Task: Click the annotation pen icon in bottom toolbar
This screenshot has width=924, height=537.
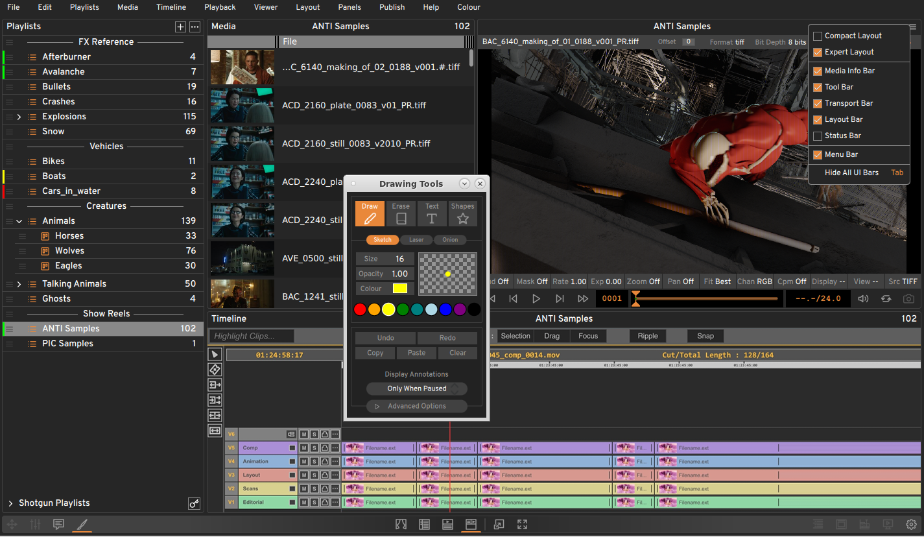Action: tap(82, 524)
